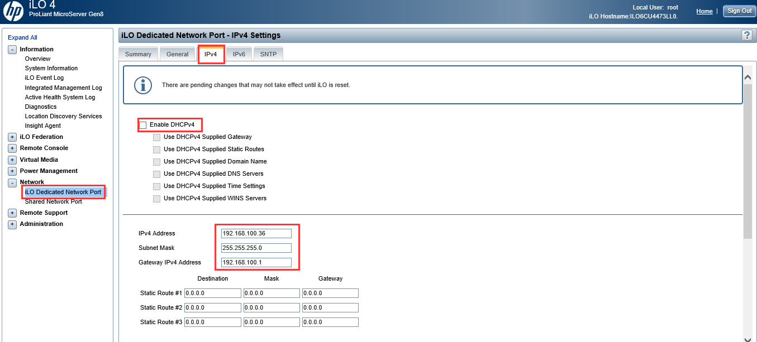Click Static Route #2 Gateway field
The width and height of the screenshot is (757, 342).
[330, 307]
